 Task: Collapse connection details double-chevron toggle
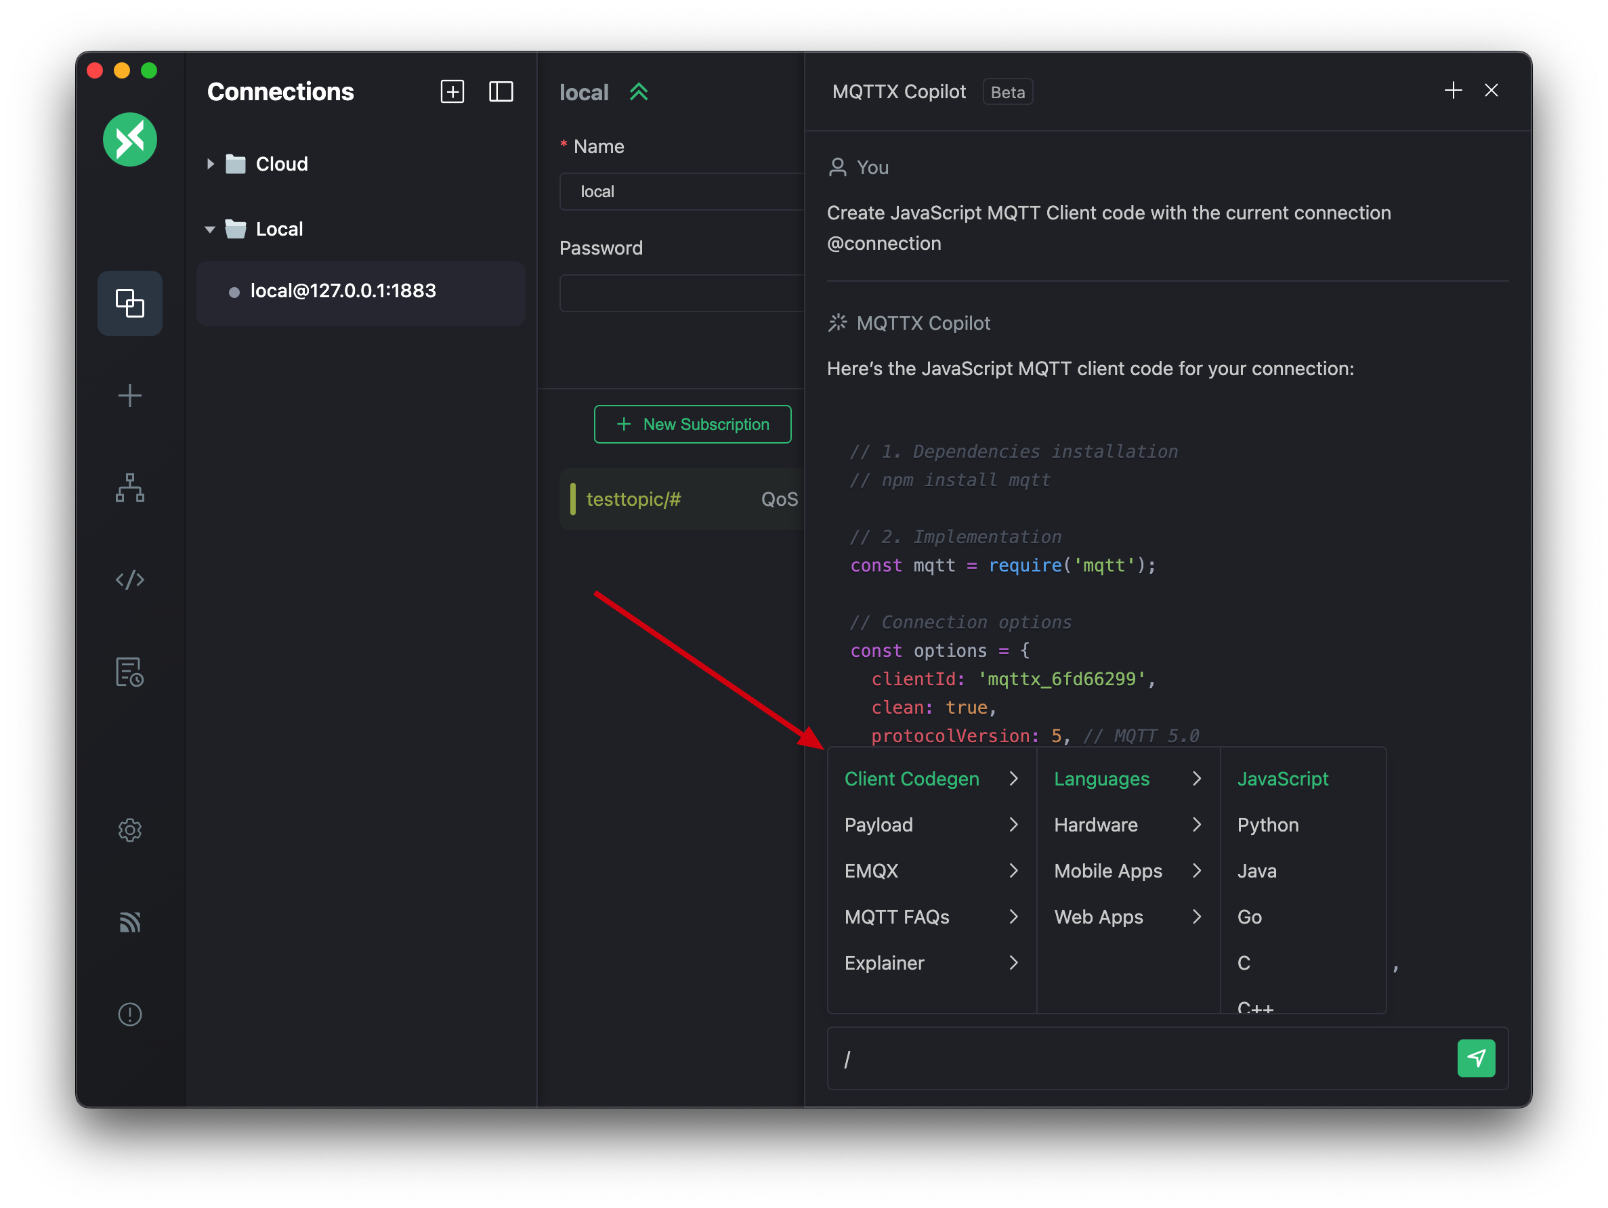point(638,92)
